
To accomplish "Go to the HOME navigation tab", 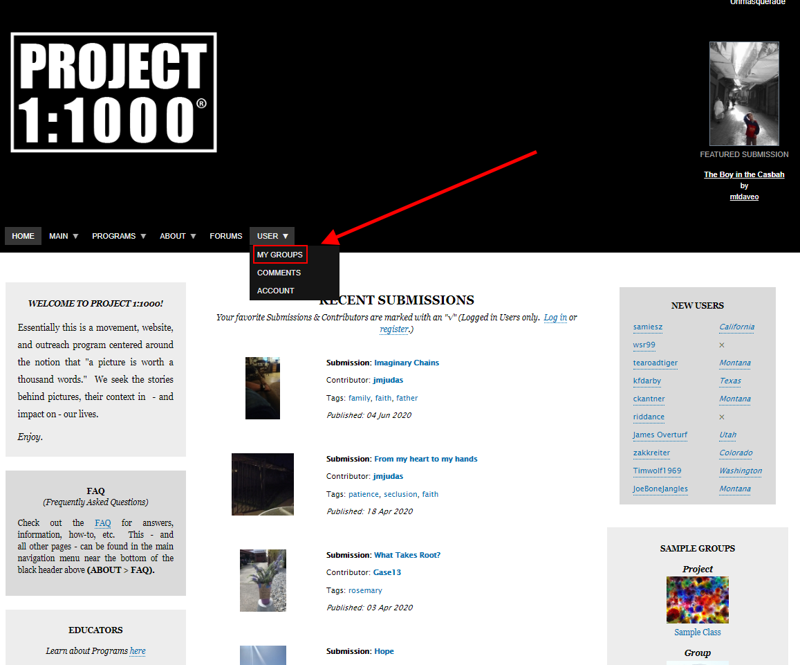I will 23,236.
